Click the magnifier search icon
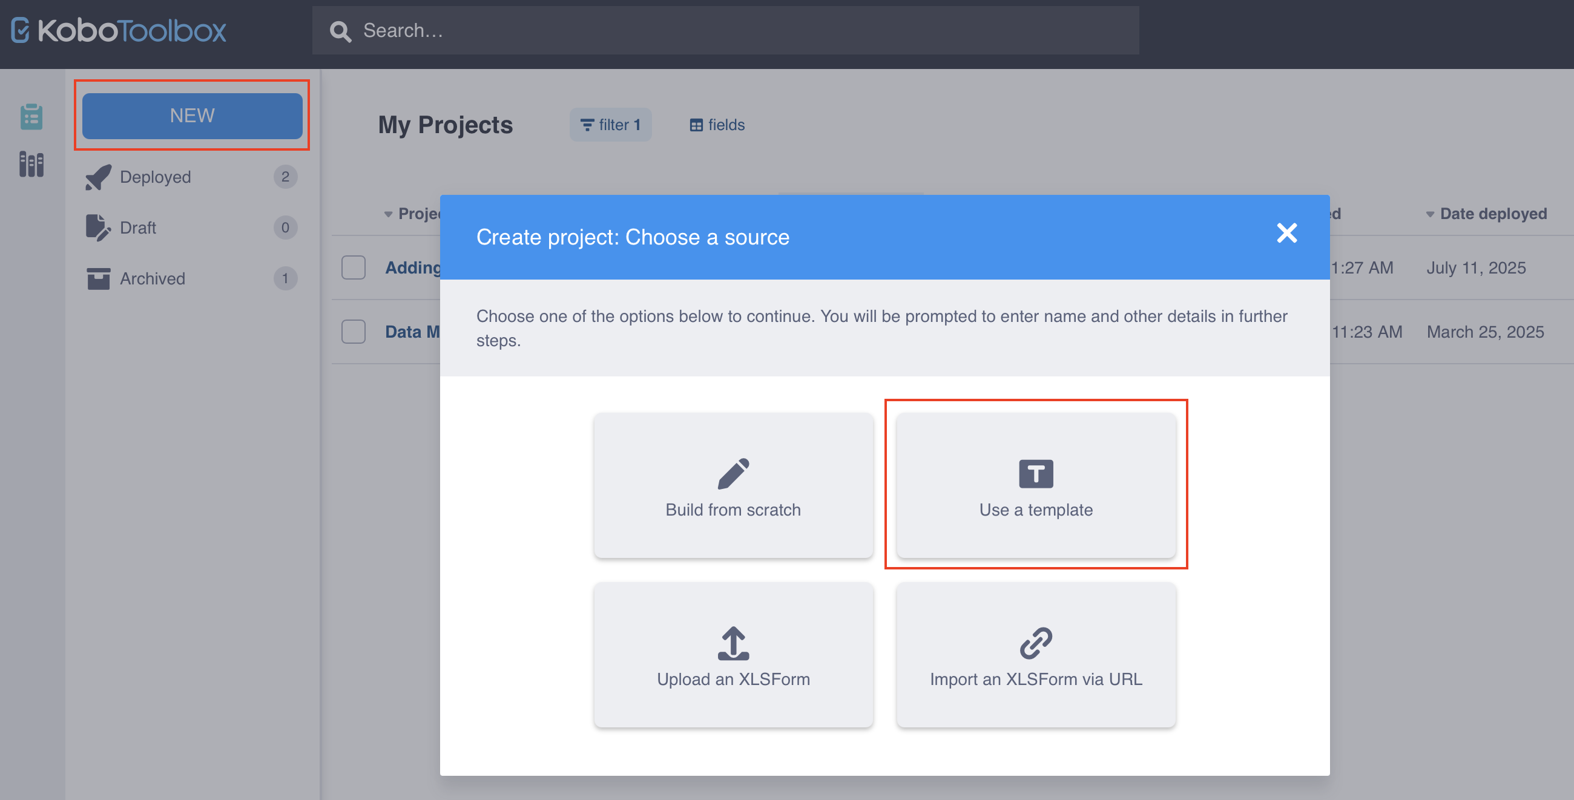Image resolution: width=1574 pixels, height=800 pixels. [x=340, y=31]
